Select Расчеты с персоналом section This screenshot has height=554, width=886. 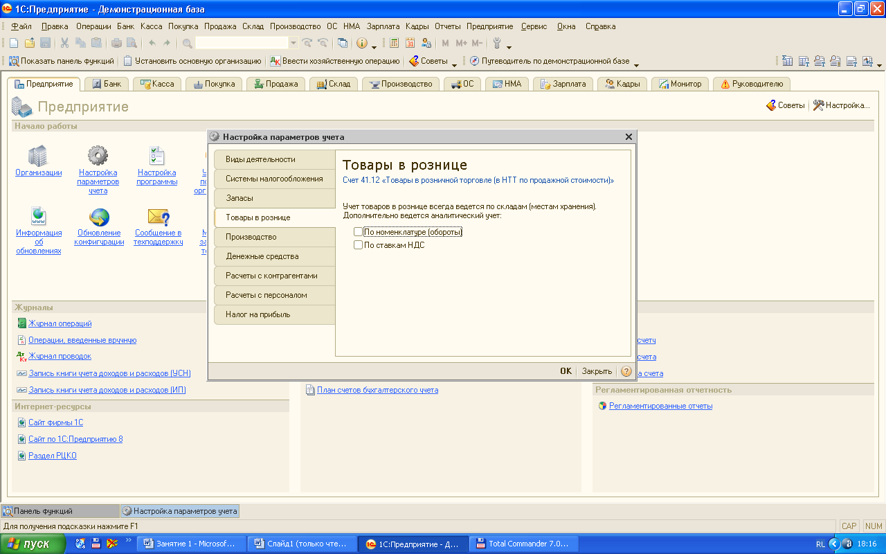pyautogui.click(x=275, y=295)
